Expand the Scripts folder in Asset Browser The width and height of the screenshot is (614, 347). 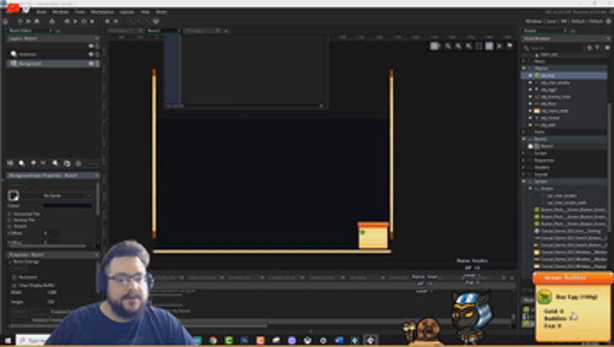coord(524,153)
